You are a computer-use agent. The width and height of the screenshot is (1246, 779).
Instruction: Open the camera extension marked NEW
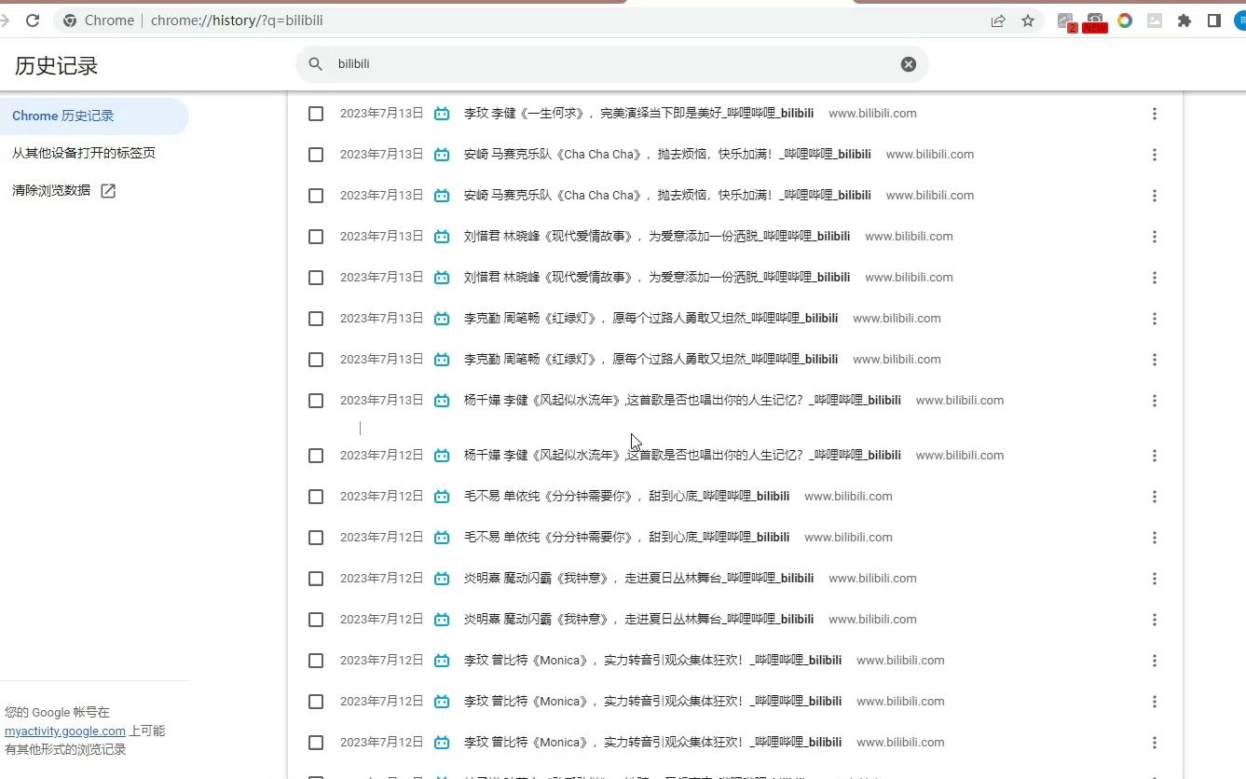click(1095, 20)
